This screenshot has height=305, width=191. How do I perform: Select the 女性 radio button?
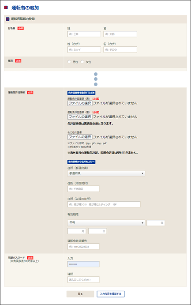click(x=82, y=62)
